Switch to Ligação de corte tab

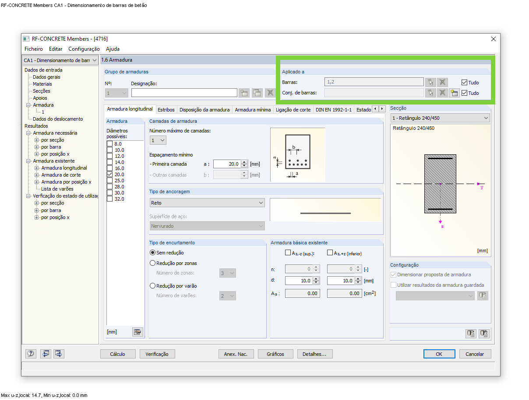click(x=293, y=110)
